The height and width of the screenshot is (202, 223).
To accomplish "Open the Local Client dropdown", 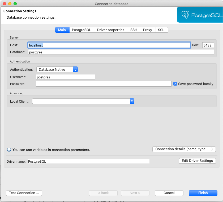I will [82, 101].
